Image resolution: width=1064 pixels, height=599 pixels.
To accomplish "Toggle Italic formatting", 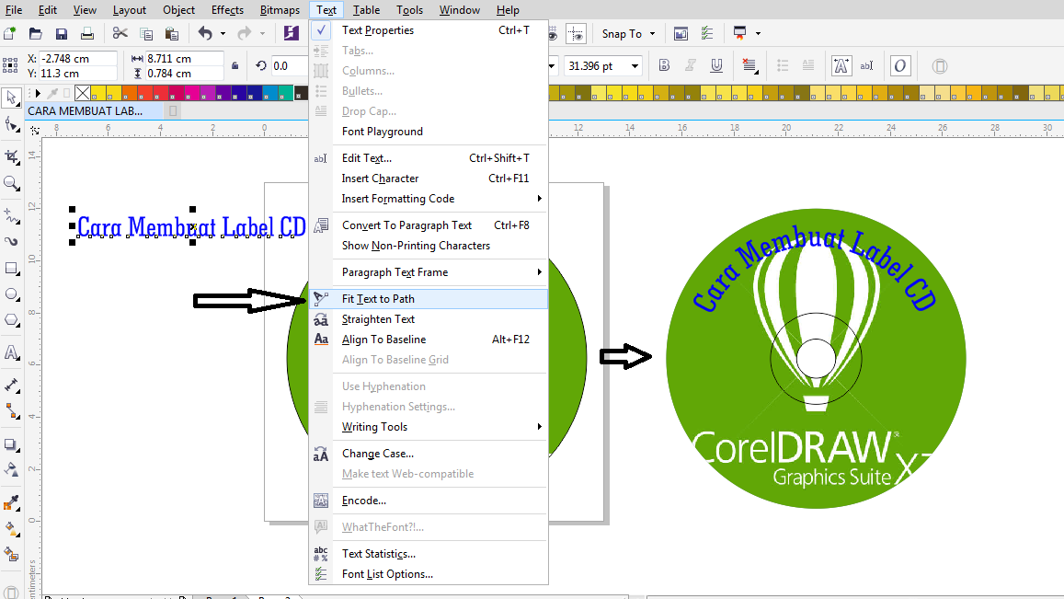I will [x=690, y=66].
